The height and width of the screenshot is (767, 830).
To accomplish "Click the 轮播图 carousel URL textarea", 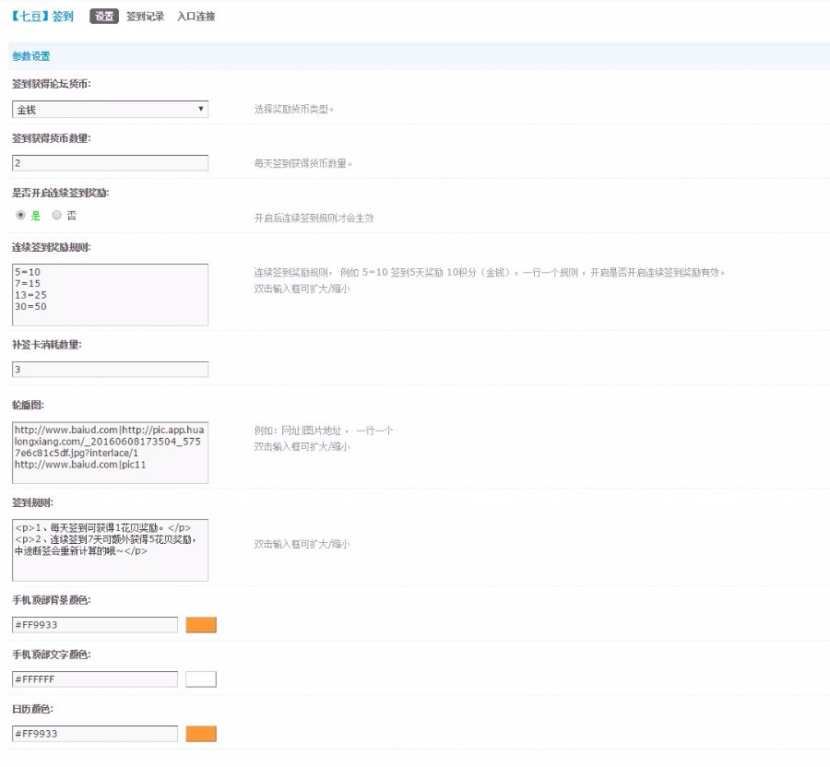I will [x=110, y=452].
